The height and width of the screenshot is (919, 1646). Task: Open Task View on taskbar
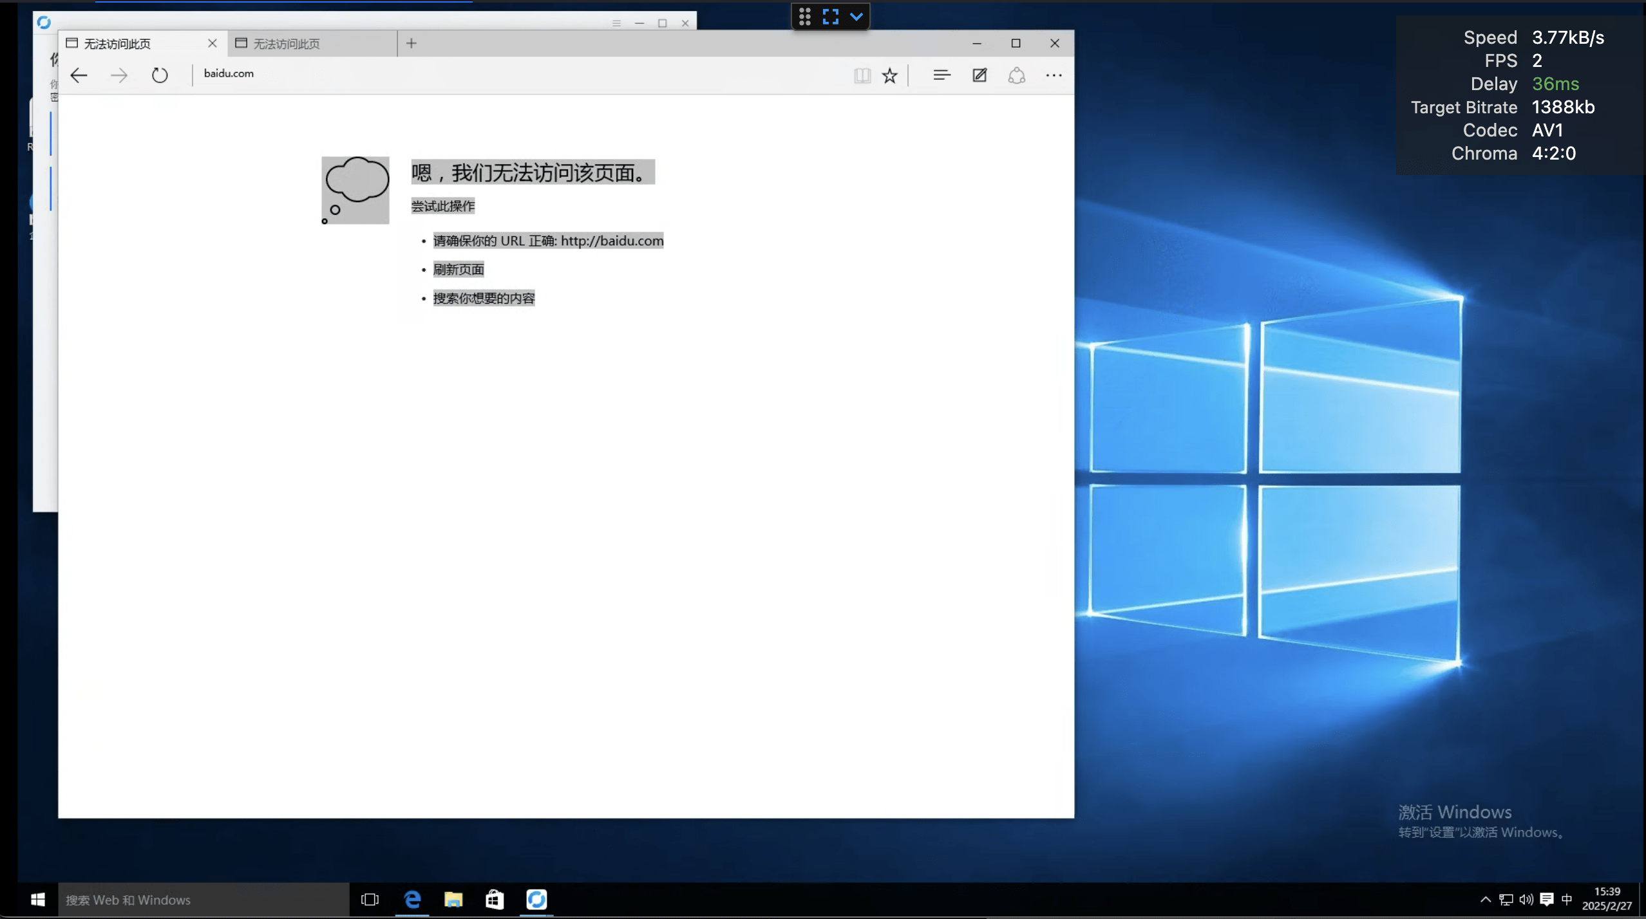370,899
